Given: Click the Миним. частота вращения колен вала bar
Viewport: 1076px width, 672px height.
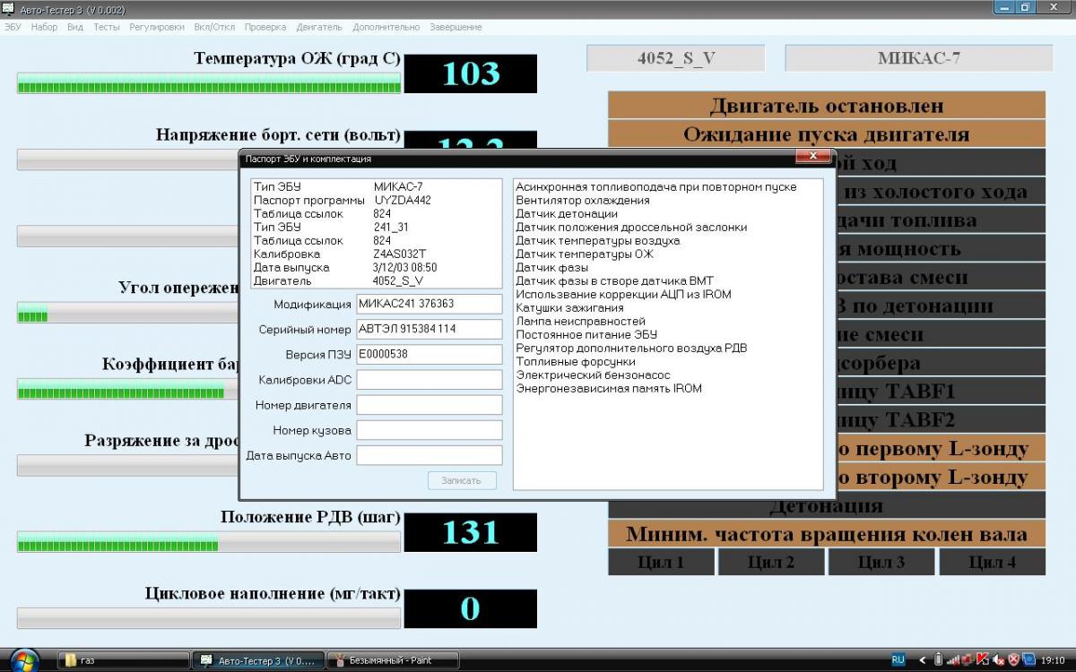Looking at the screenshot, I should (x=827, y=534).
